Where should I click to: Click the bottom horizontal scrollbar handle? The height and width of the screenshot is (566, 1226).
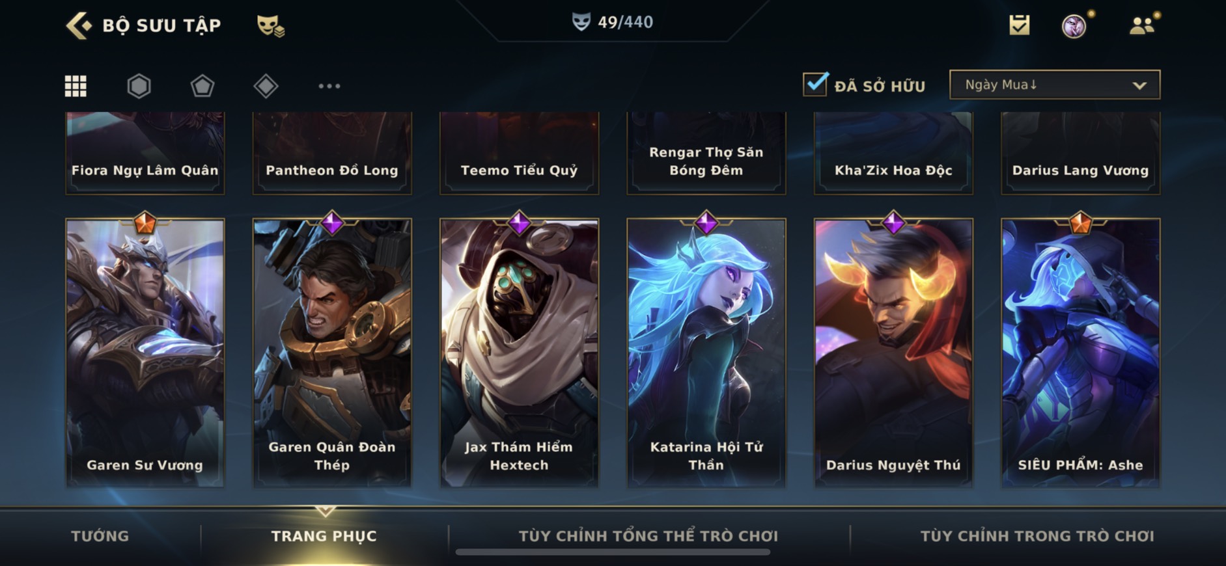[613, 552]
